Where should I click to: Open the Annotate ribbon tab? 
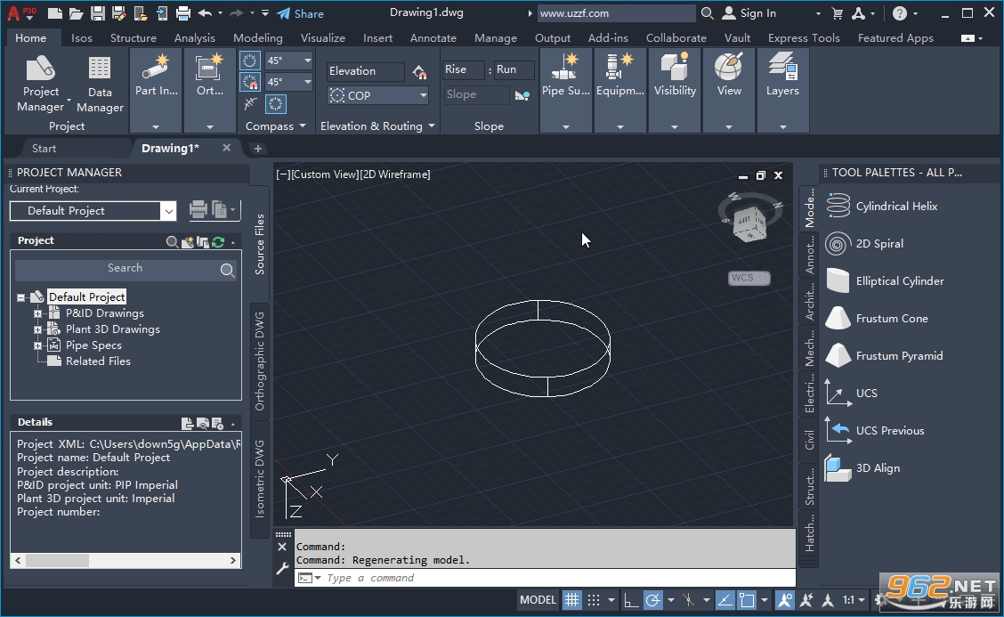[433, 37]
